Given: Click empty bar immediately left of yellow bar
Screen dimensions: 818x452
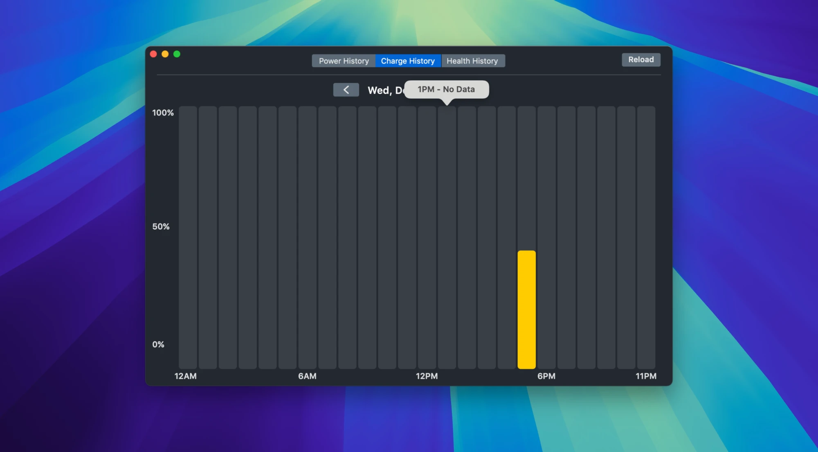Looking at the screenshot, I should tap(506, 237).
